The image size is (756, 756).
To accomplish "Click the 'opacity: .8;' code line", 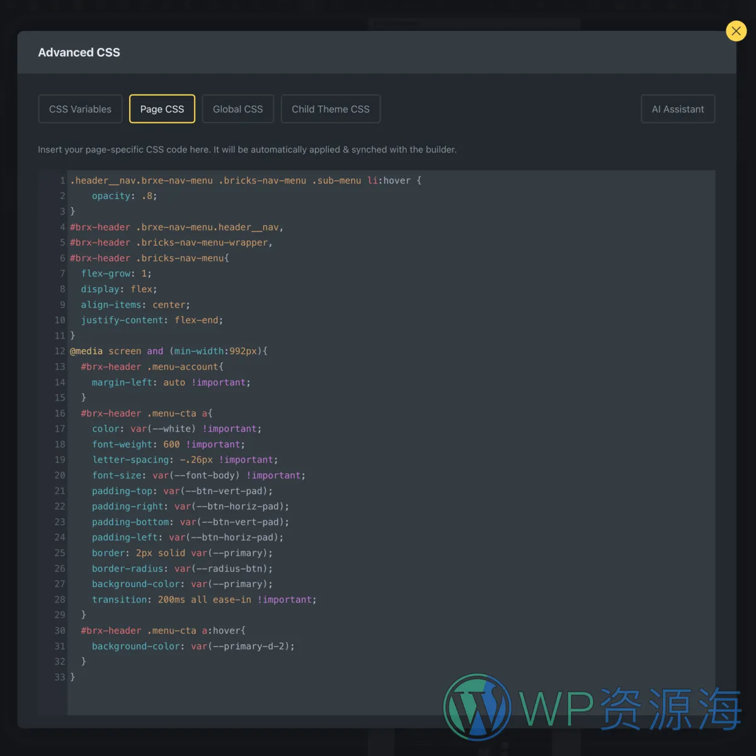I will (x=124, y=196).
